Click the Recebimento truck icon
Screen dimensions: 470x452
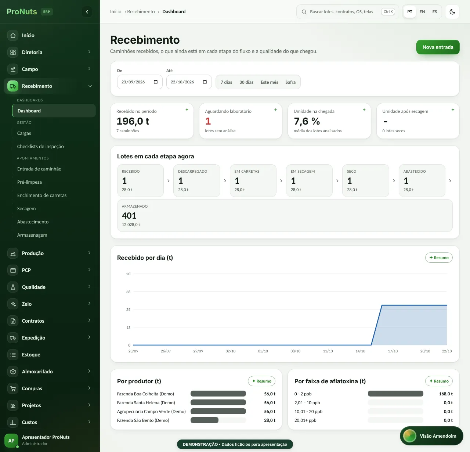[x=13, y=86]
